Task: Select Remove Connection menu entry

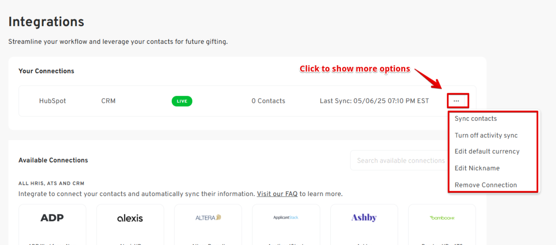Action: [x=486, y=185]
